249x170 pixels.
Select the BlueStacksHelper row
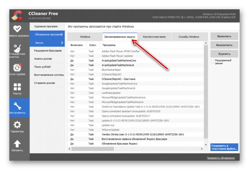pyautogui.click(x=136, y=70)
